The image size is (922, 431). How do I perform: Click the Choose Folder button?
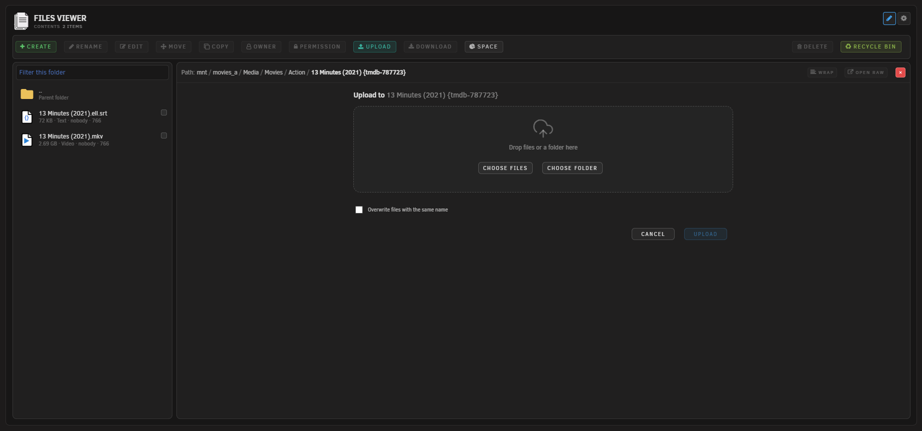pos(572,168)
